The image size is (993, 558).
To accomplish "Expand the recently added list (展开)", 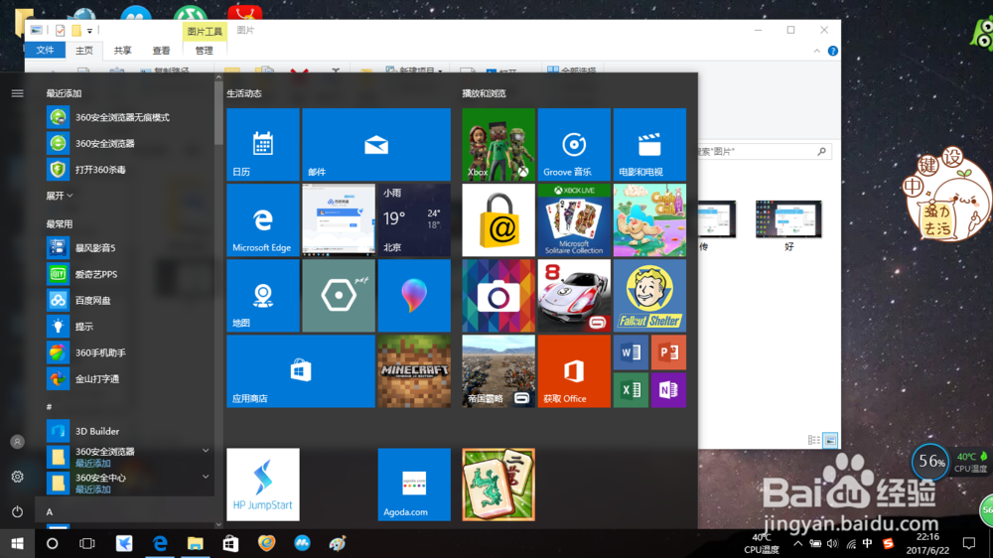I will point(60,196).
